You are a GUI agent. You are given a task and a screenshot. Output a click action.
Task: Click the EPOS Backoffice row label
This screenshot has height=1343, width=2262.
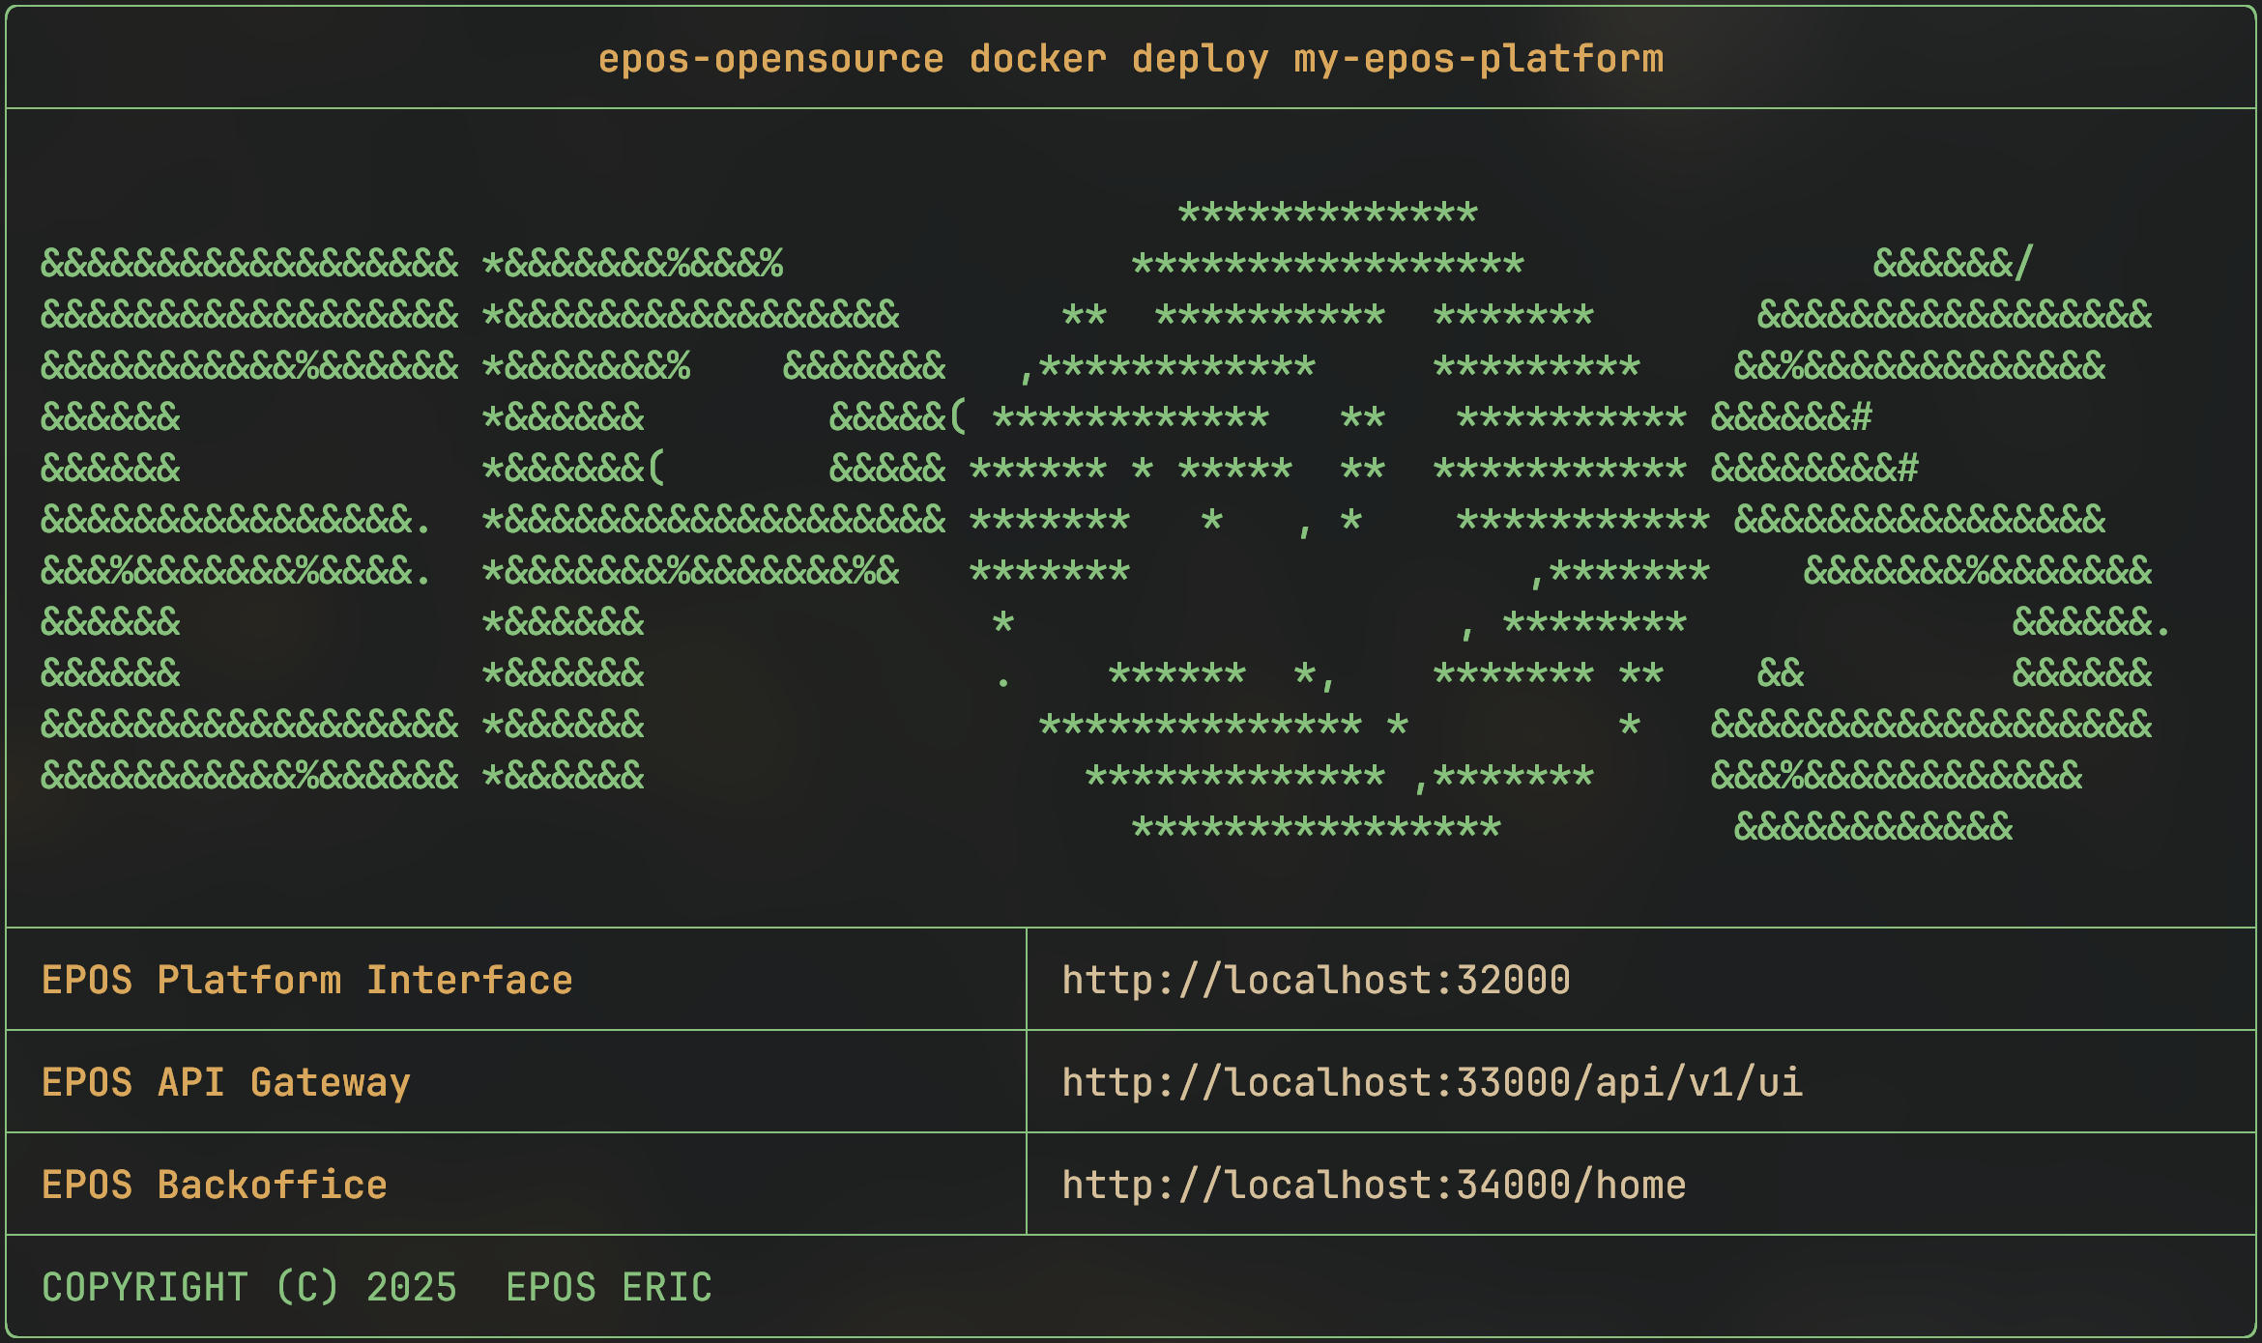point(215,1186)
